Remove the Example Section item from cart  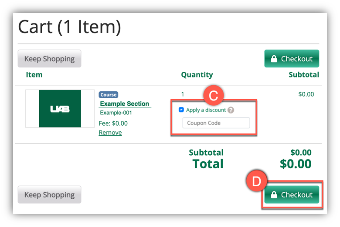110,133
